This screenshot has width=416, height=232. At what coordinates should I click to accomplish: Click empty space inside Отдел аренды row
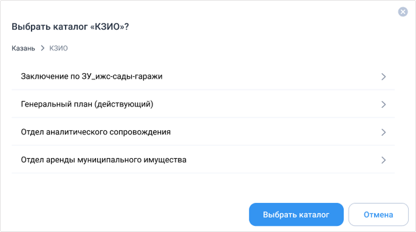[x=282, y=160]
